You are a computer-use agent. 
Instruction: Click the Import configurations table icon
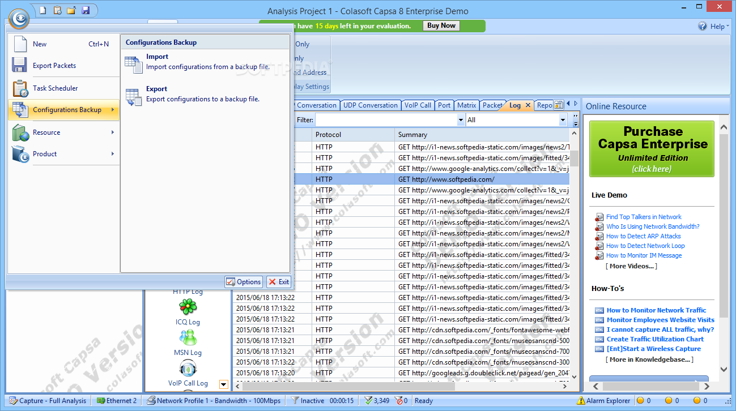pyautogui.click(x=134, y=65)
